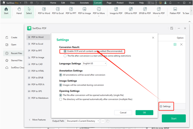This screenshot has height=129, width=193.
Task: Click the save icon in title bar
Action: [26, 3]
